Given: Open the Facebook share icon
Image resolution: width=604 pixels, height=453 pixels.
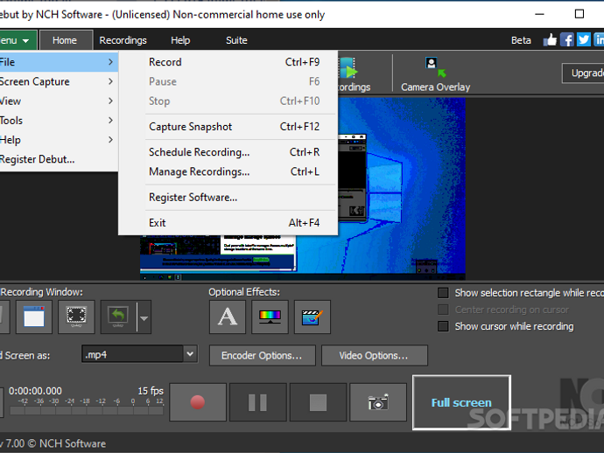Looking at the screenshot, I should click(567, 39).
